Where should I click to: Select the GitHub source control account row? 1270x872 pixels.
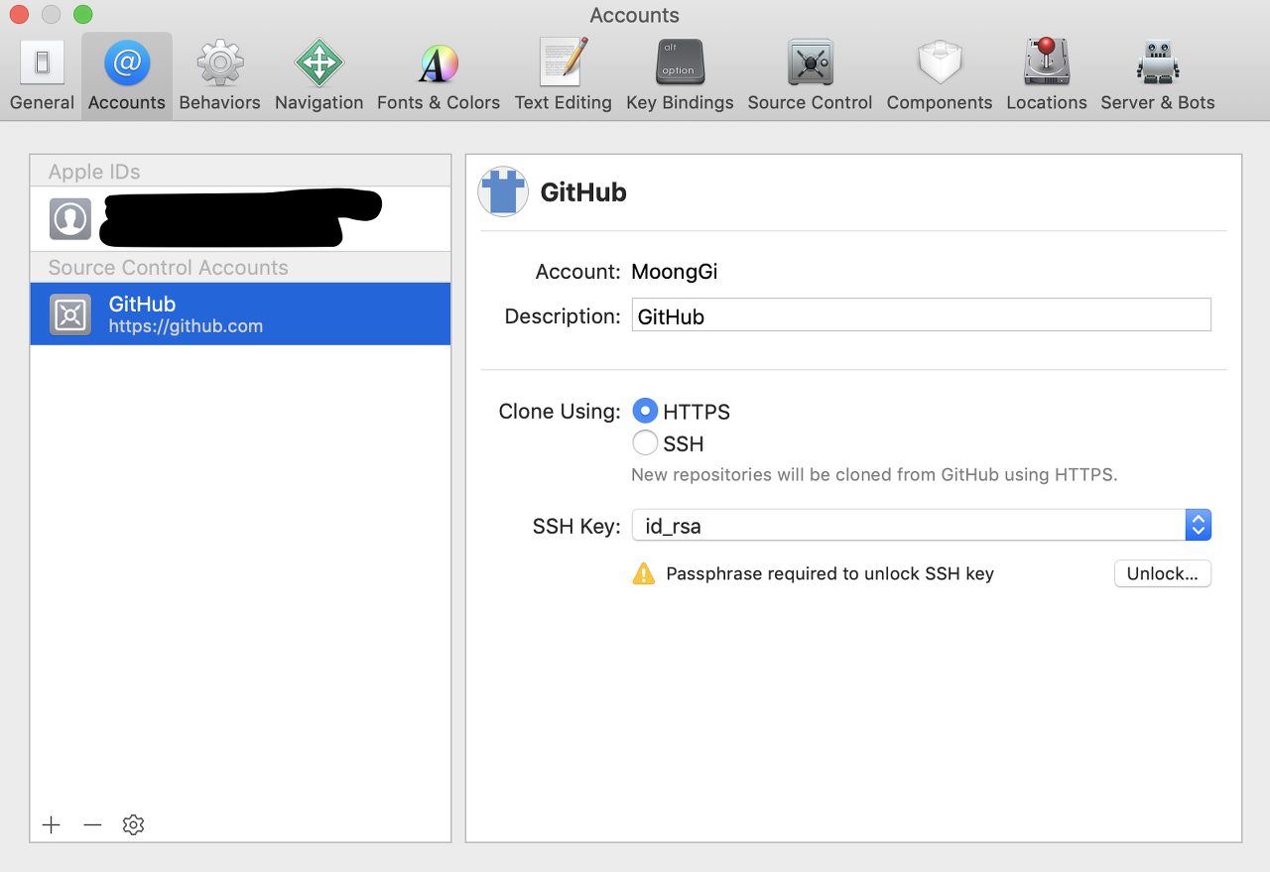click(240, 314)
